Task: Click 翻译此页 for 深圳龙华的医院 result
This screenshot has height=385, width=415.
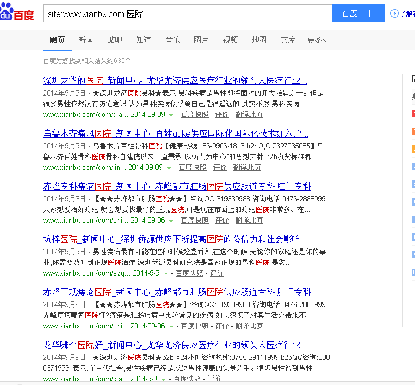Action: (x=249, y=115)
